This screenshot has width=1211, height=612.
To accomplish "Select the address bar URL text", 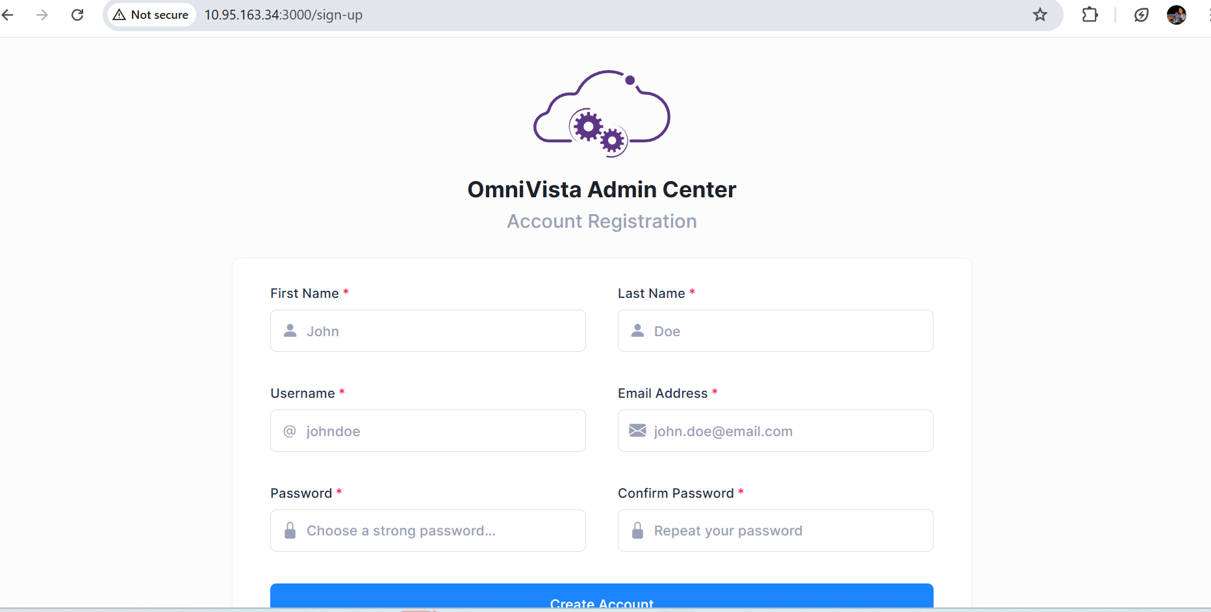I will click(x=283, y=14).
